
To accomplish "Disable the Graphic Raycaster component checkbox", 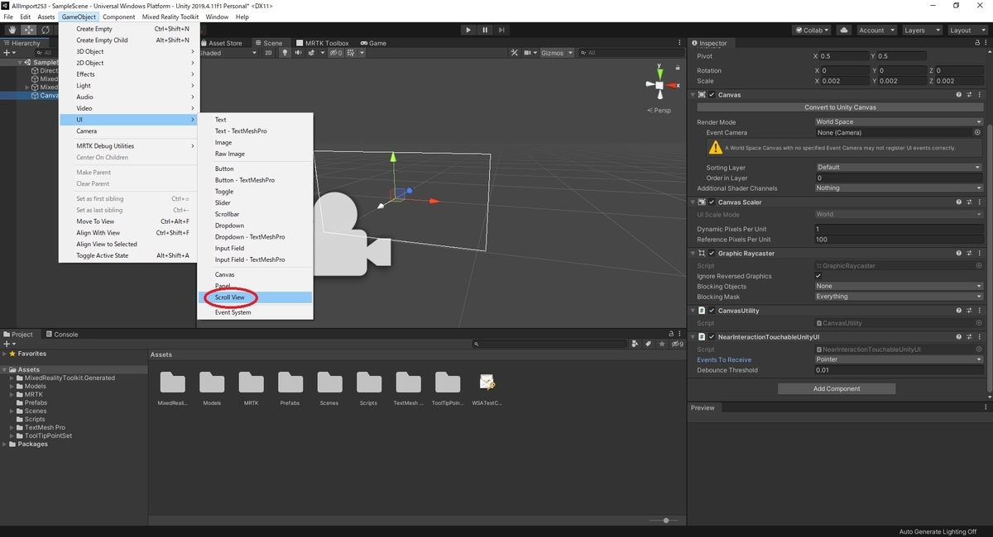I will coord(712,254).
